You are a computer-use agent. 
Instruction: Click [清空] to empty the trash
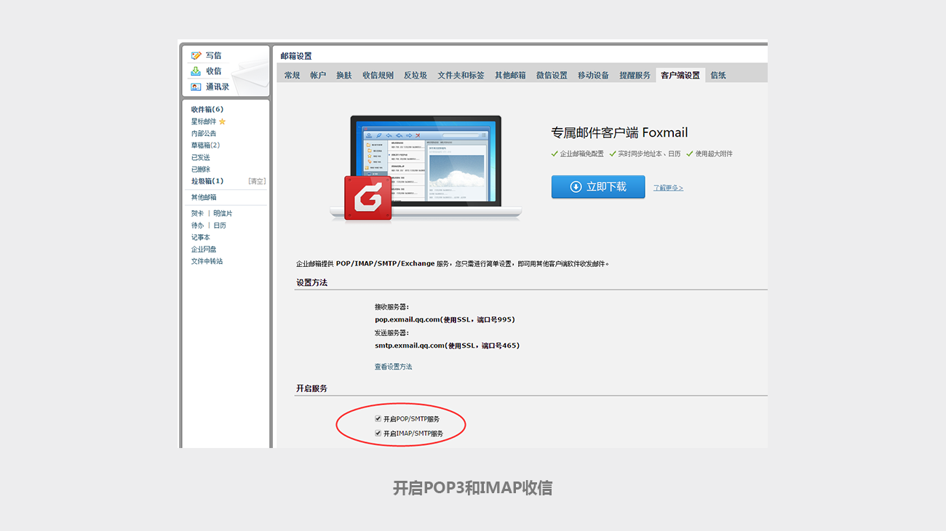pos(257,181)
